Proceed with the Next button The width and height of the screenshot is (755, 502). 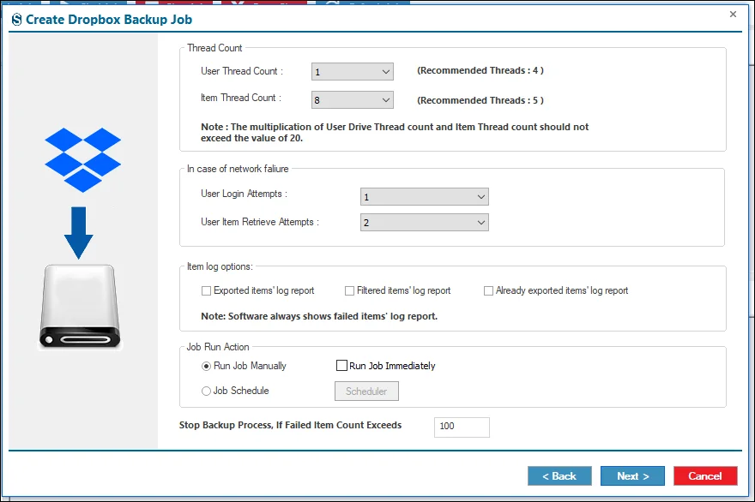point(632,476)
